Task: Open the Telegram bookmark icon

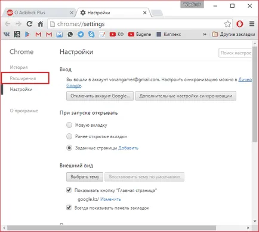Action: [x=81, y=34]
